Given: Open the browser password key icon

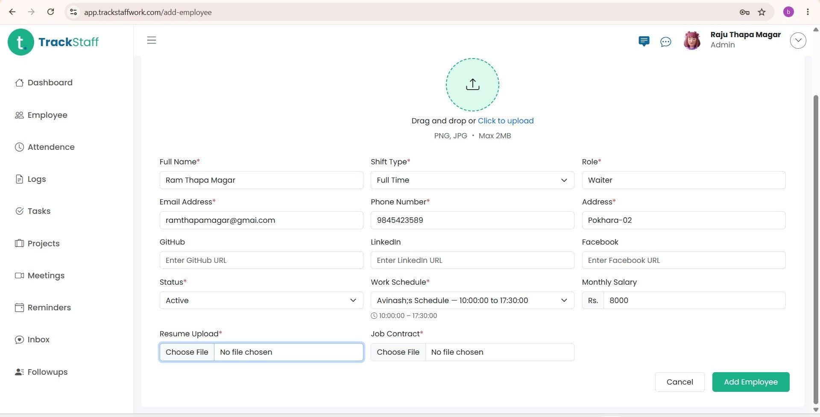Looking at the screenshot, I should point(744,12).
